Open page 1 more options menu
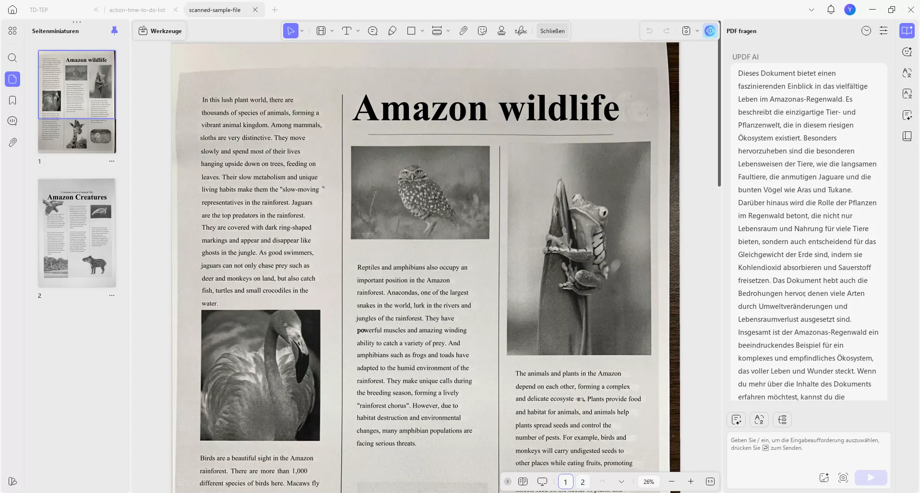Viewport: 920px width, 493px height. [112, 161]
